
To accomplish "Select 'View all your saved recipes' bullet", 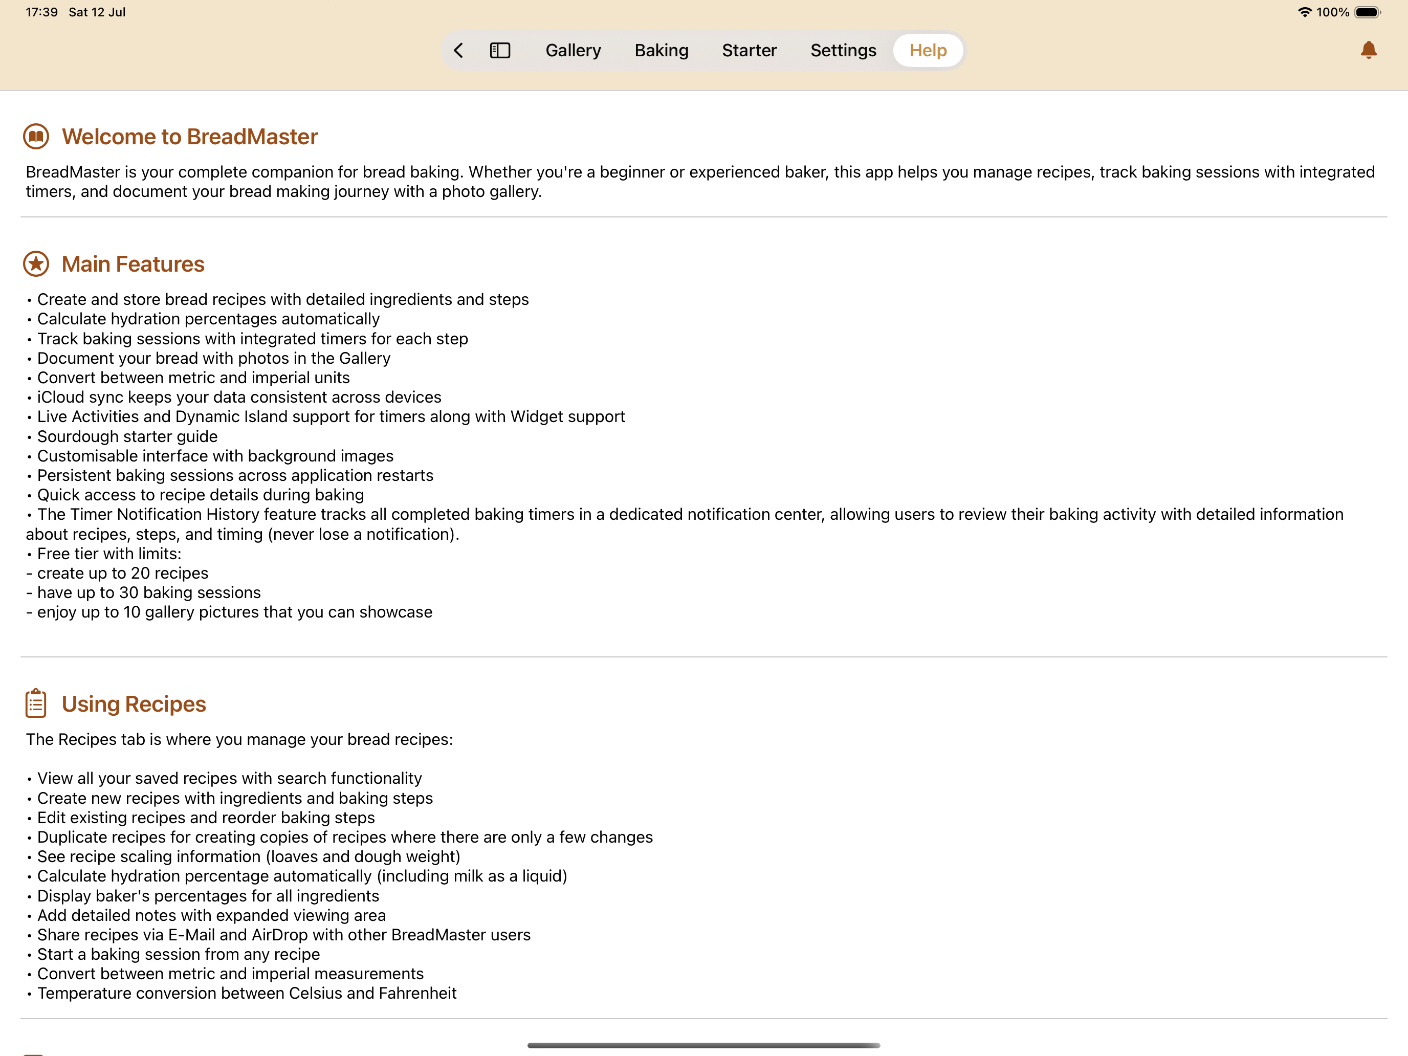I will point(224,778).
